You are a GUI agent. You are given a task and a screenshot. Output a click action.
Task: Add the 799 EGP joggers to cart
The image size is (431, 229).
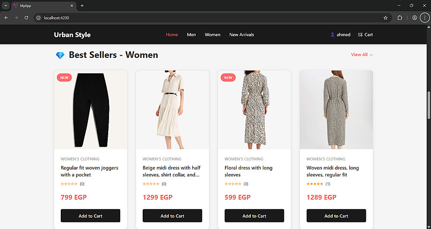(x=91, y=216)
